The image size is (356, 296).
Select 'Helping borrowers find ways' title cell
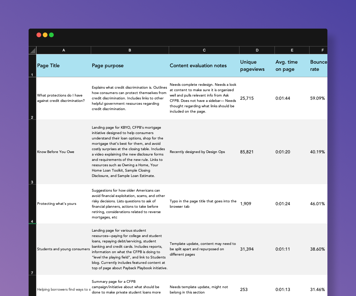64,286
